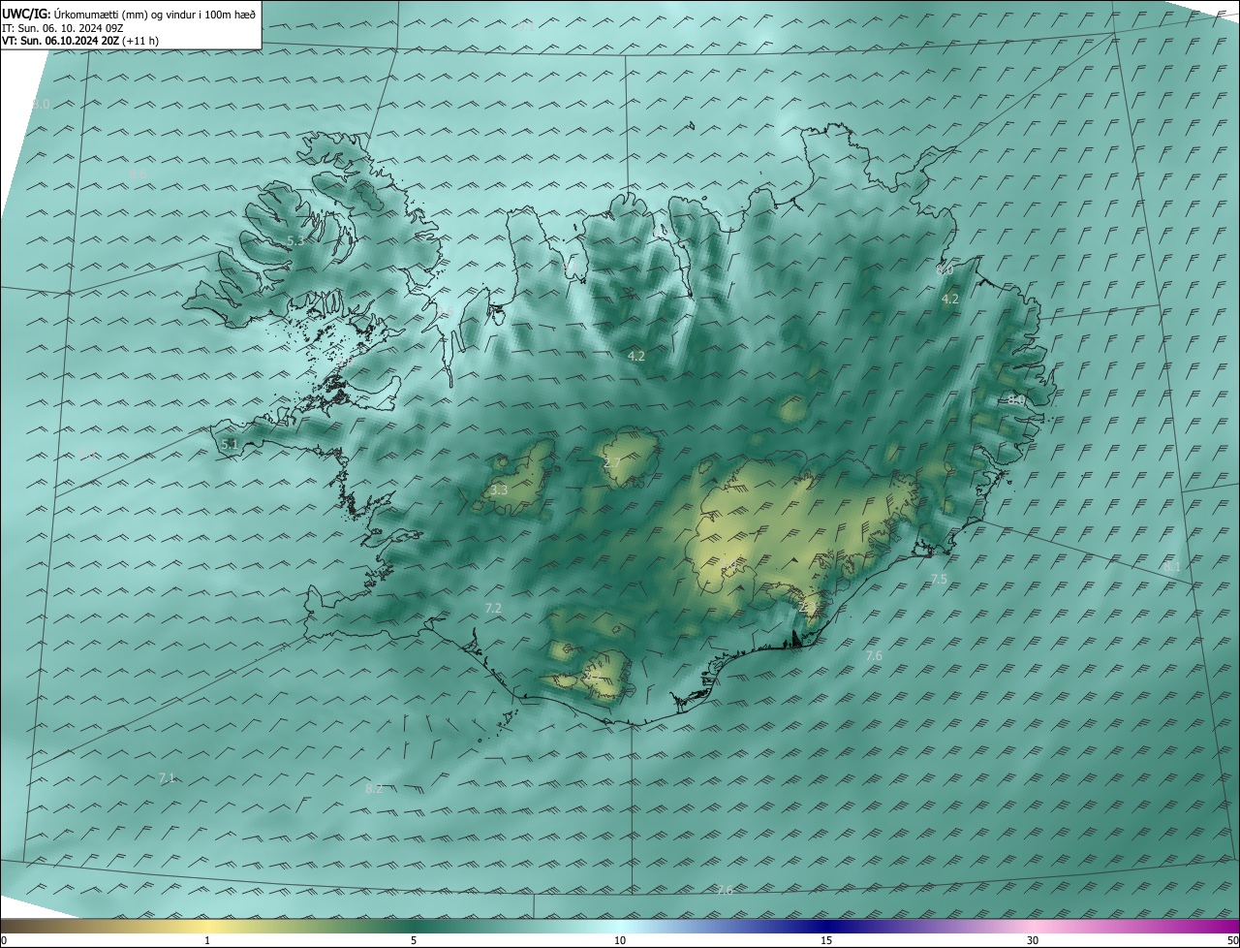Click the colorbar tick label '50'
This screenshot has height=948, width=1240.
(x=1232, y=940)
